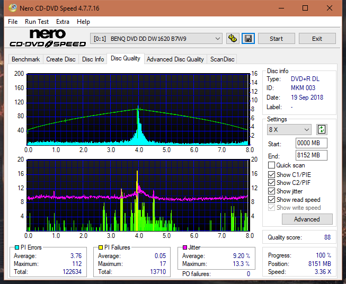Switch to the Disc Info tab

pyautogui.click(x=93, y=59)
